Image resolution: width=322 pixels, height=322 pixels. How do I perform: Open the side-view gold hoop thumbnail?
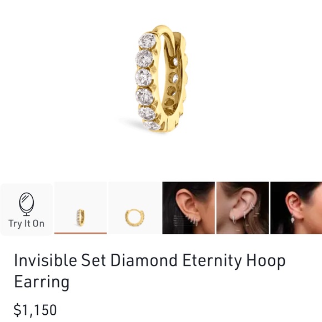point(80,208)
